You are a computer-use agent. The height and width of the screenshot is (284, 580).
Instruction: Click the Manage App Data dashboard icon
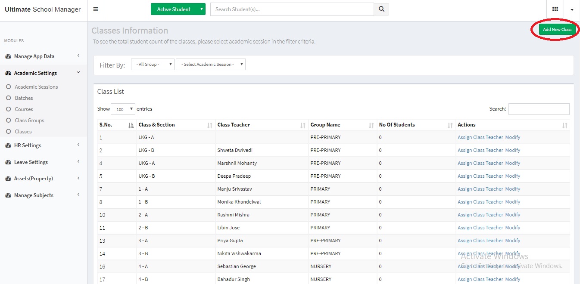pyautogui.click(x=8, y=56)
